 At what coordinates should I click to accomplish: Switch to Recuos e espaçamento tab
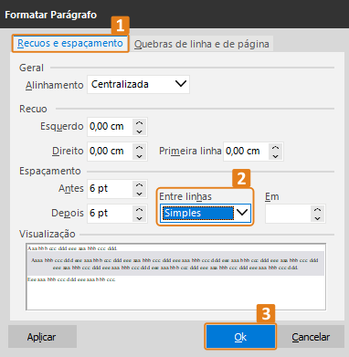pyautogui.click(x=70, y=44)
